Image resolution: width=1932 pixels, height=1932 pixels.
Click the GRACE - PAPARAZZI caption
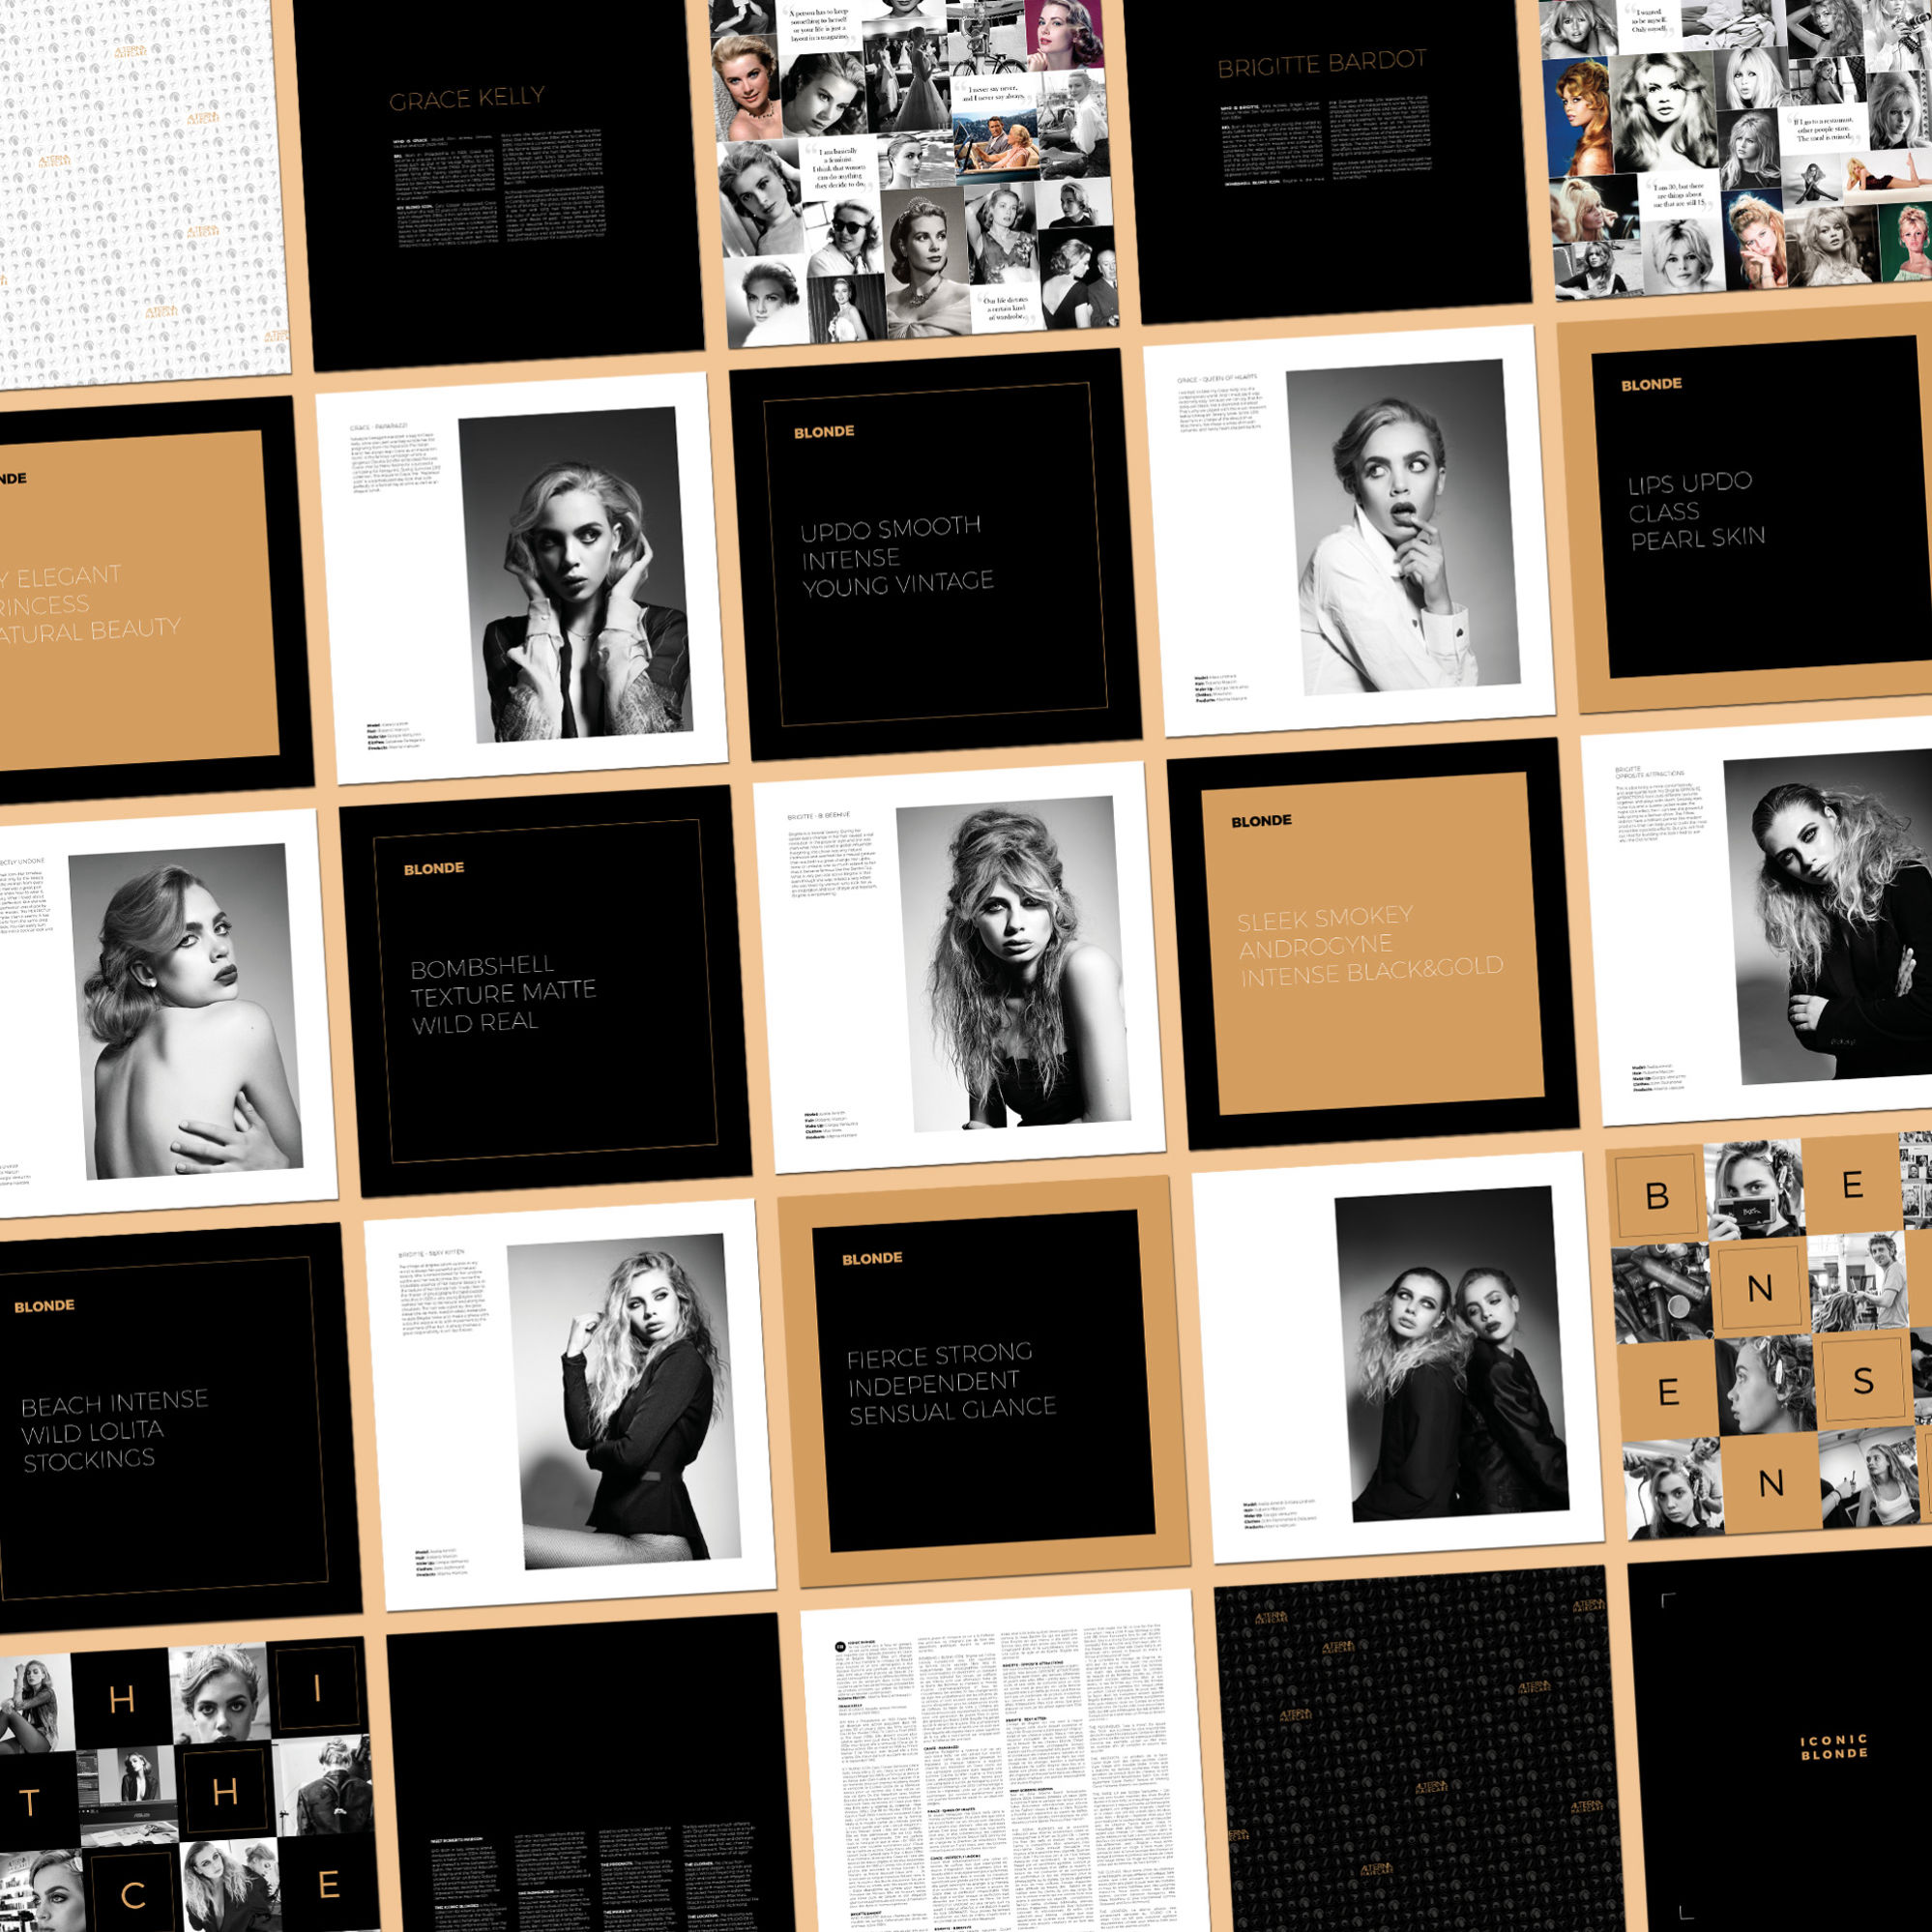381,427
